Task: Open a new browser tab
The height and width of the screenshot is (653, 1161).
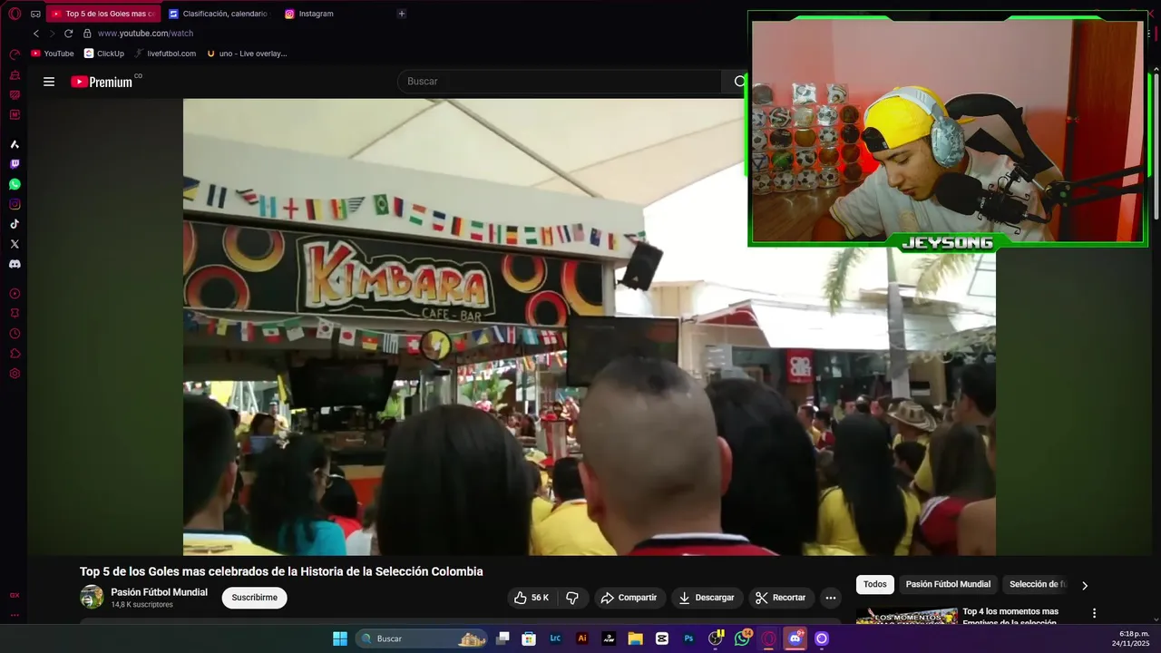Action: tap(402, 14)
